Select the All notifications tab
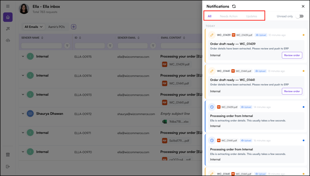The height and width of the screenshot is (176, 310). (210, 16)
